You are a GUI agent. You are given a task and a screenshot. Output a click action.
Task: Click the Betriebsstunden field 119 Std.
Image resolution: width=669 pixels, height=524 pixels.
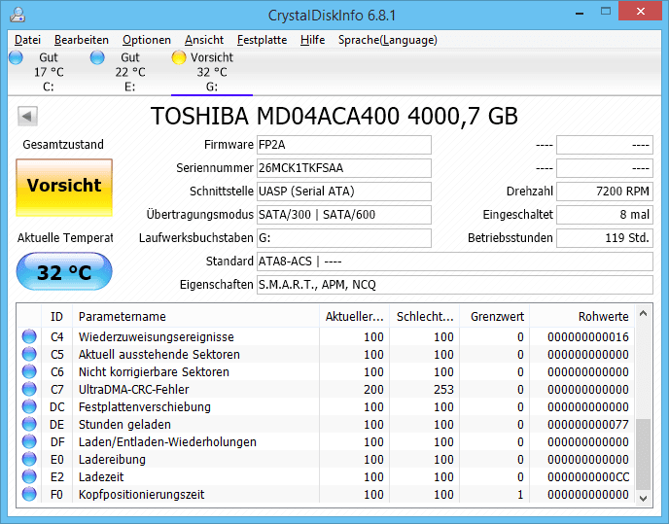click(x=605, y=238)
